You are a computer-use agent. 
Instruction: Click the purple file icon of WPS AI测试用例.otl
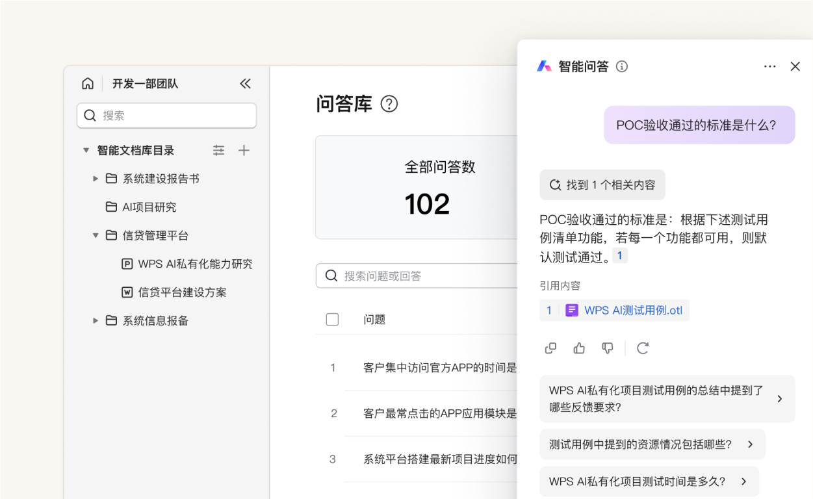572,311
